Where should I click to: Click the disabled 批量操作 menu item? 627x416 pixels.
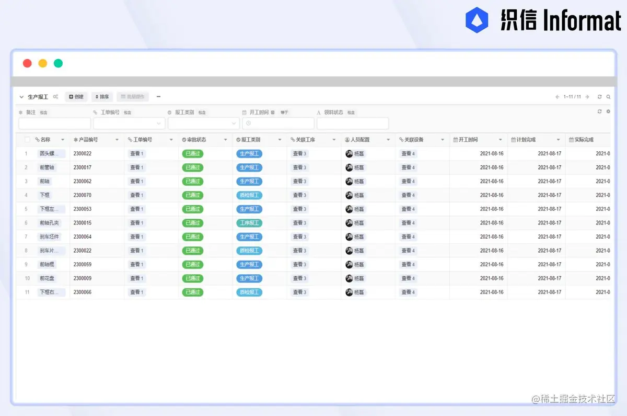point(133,97)
